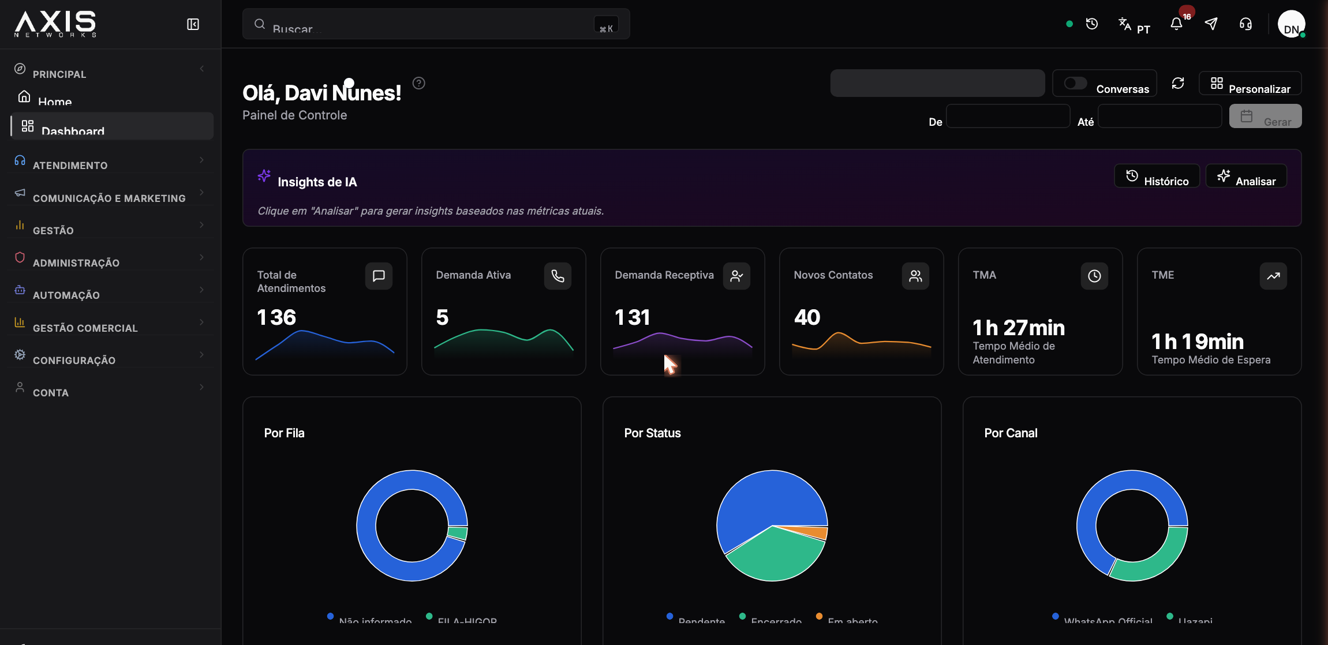Click the Insights de IA sparkle icon

(x=264, y=176)
